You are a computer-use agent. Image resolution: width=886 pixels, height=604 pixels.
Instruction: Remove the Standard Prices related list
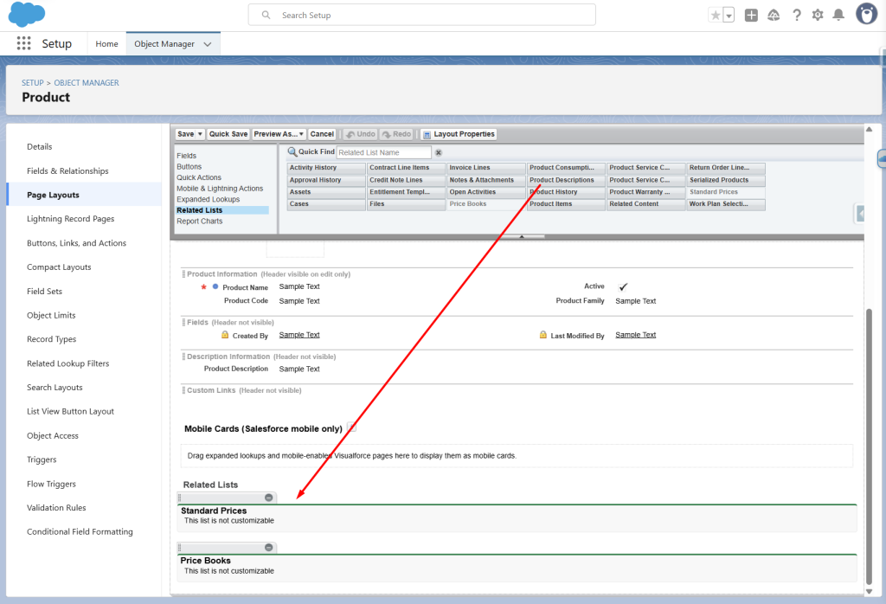[269, 498]
